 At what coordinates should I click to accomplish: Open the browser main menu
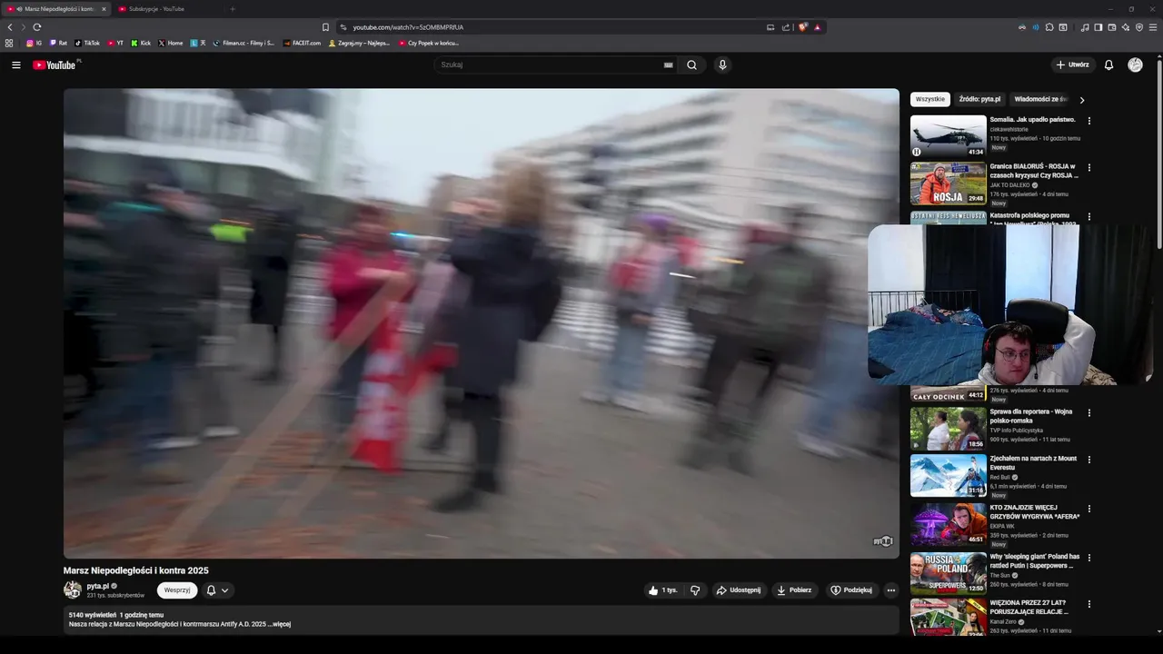coord(1153,27)
